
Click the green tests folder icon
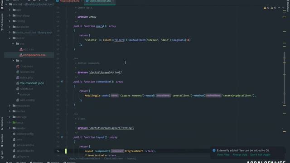pos(14,123)
